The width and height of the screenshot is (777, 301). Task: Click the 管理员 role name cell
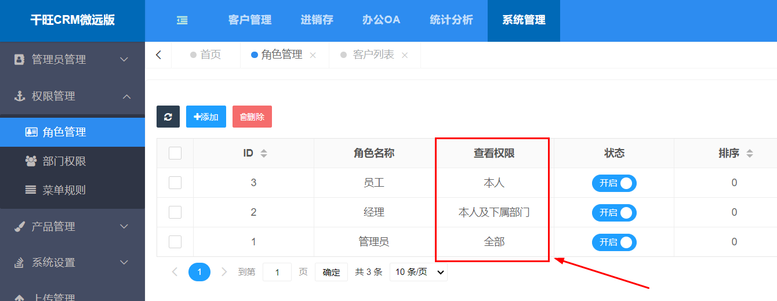(374, 242)
